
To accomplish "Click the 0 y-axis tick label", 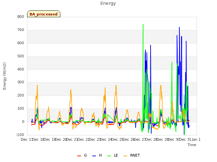I will pyautogui.click(x=23, y=122).
